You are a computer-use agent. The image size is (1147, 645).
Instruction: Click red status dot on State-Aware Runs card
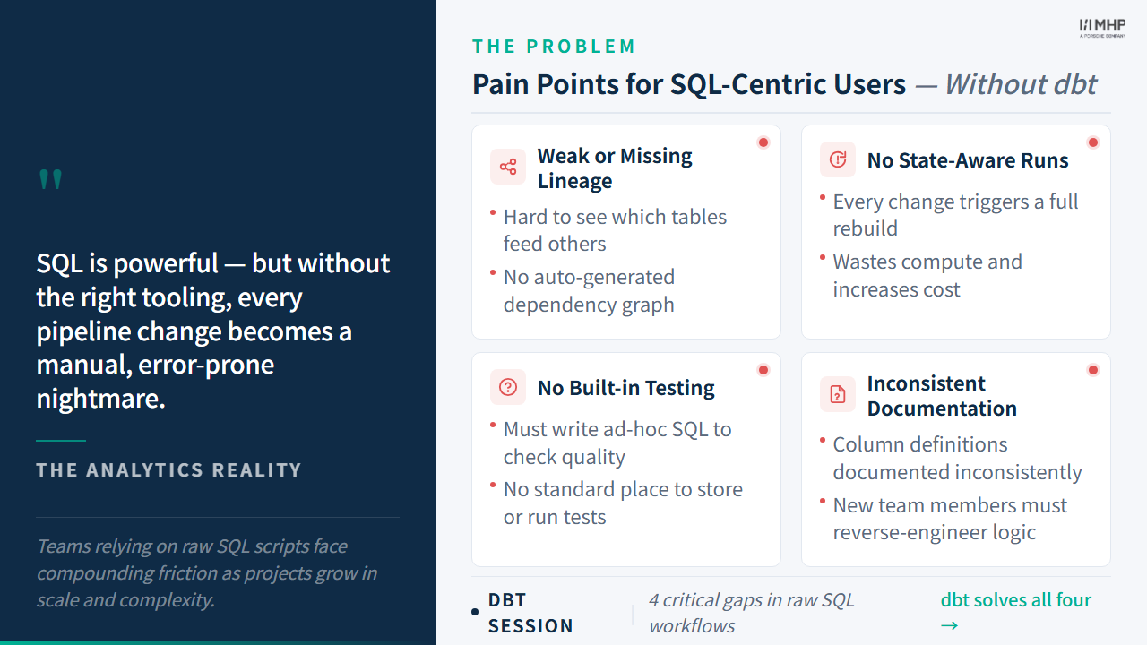(1093, 142)
